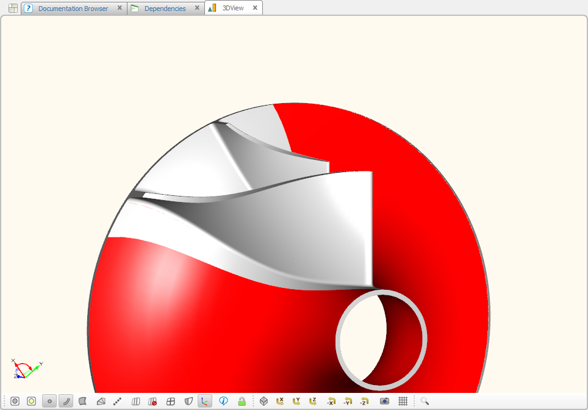Click the gray isolines display icon
This screenshot has width=588, height=410.
pos(136,401)
